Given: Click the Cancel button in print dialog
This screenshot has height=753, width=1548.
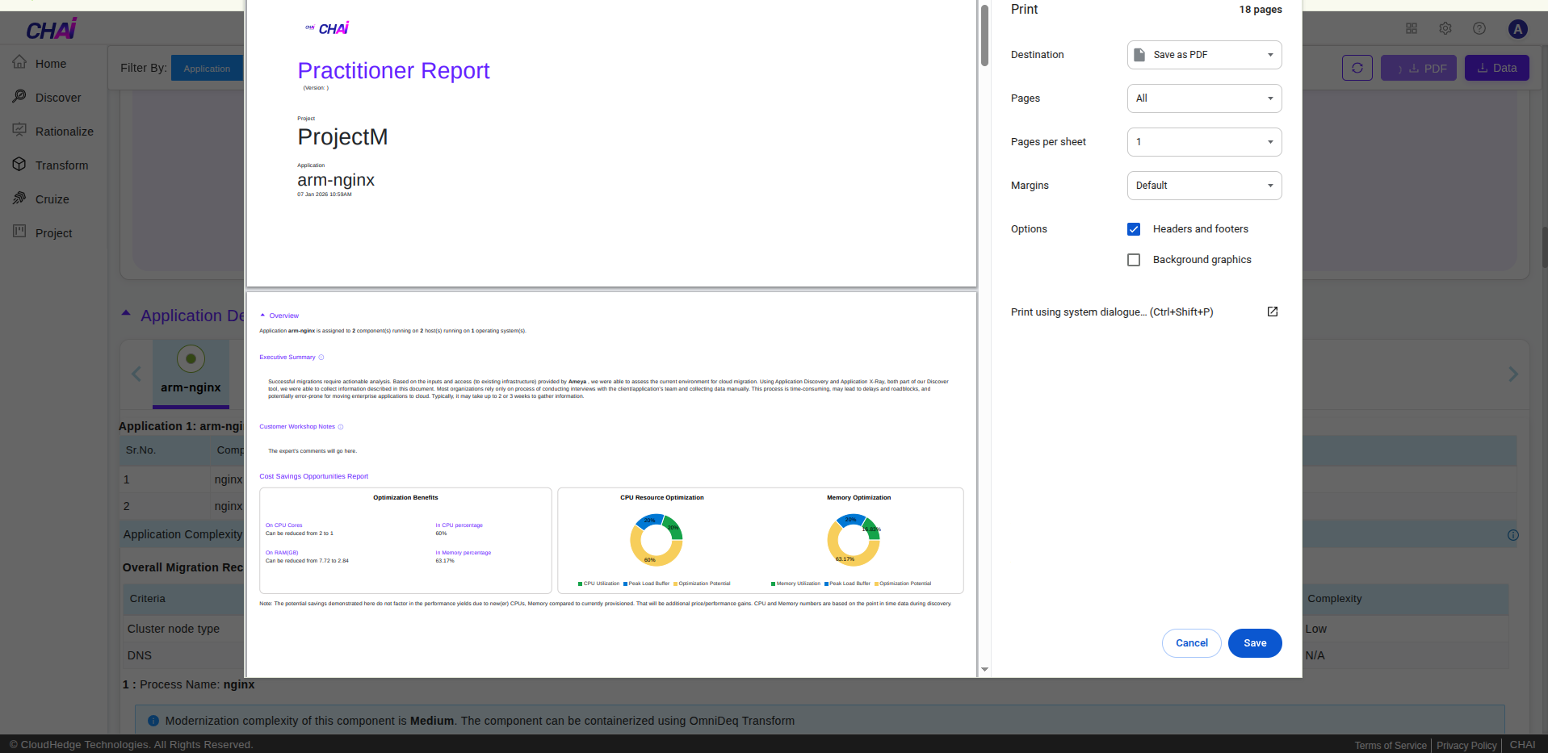Looking at the screenshot, I should pyautogui.click(x=1192, y=643).
